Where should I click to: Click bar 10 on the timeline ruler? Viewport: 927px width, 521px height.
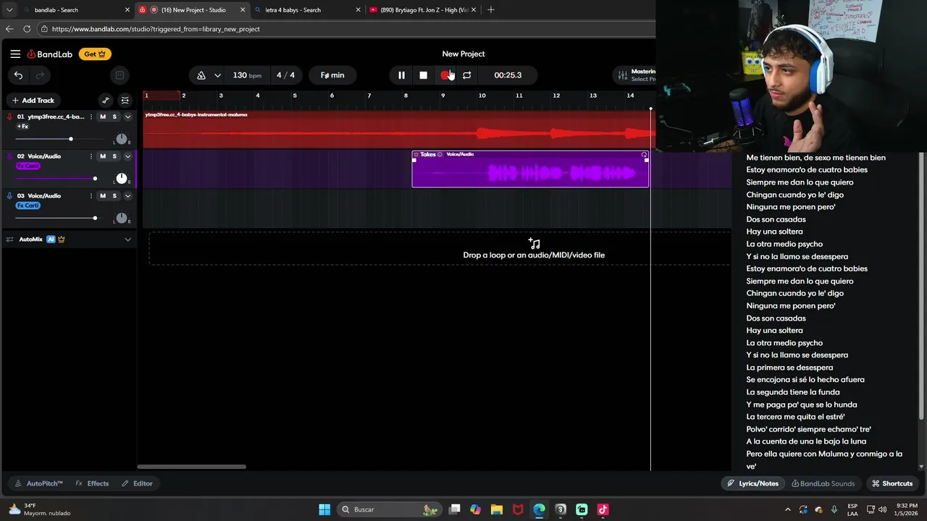coord(482,96)
